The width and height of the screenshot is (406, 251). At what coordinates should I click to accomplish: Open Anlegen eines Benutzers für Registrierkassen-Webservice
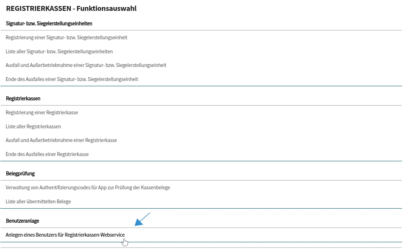point(65,235)
